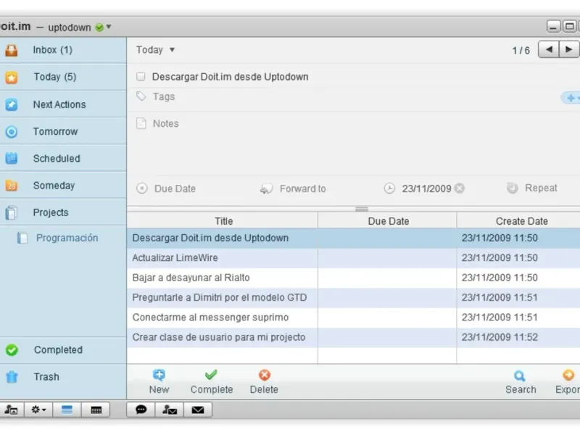This screenshot has width=580, height=435.
Task: Click the Repeat option
Action: 541,188
